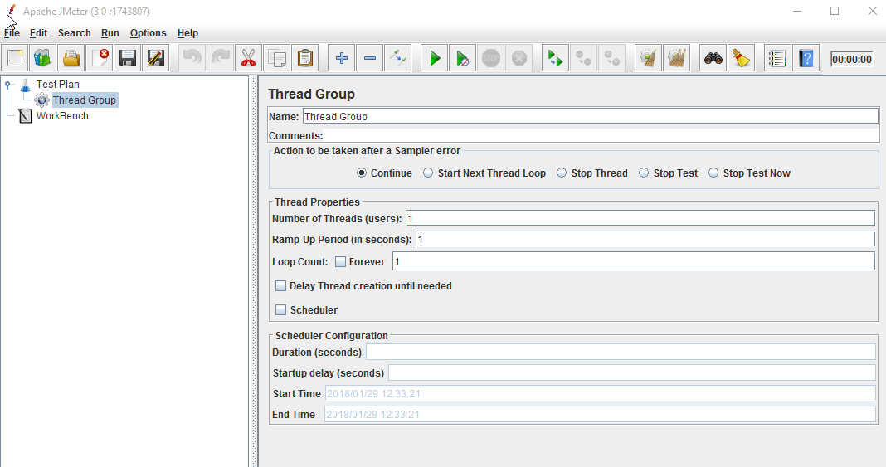Click Save As pencil-floppy icon

(x=155, y=58)
